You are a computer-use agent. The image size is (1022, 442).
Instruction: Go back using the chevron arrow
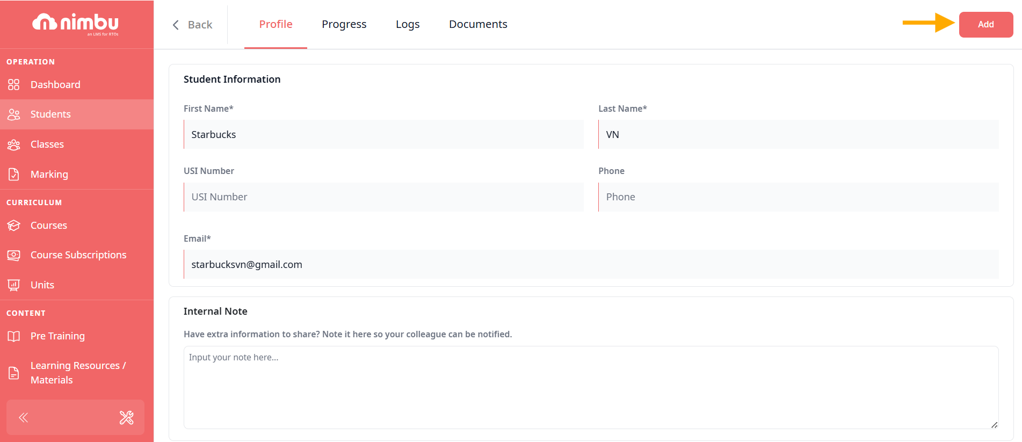click(176, 25)
